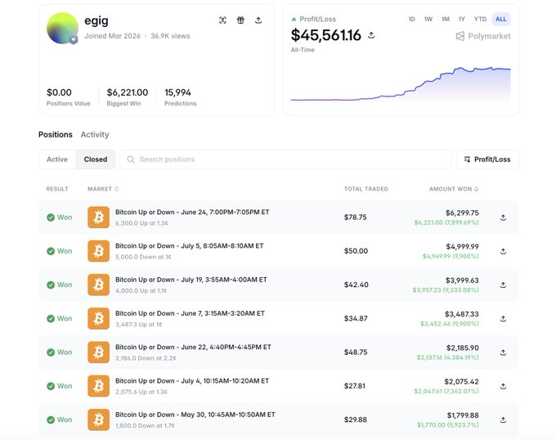Click Bitcoin icon of June 22 market

coord(99,352)
